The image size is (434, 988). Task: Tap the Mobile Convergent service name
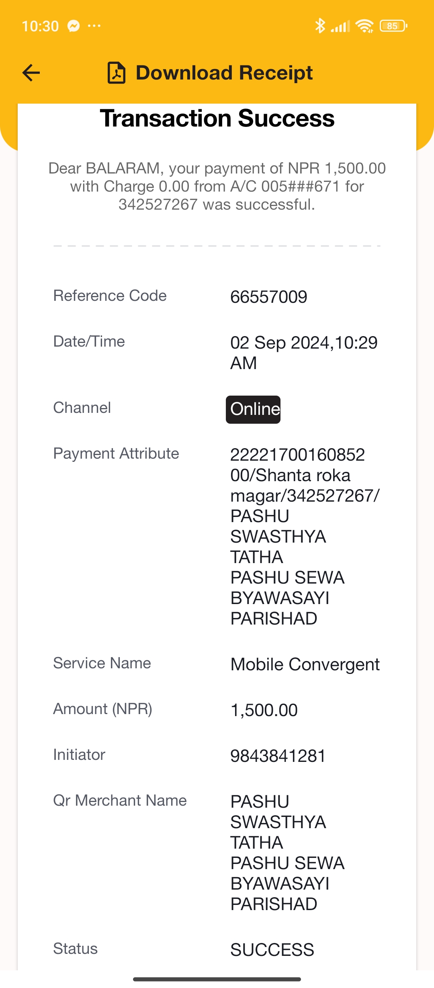305,664
